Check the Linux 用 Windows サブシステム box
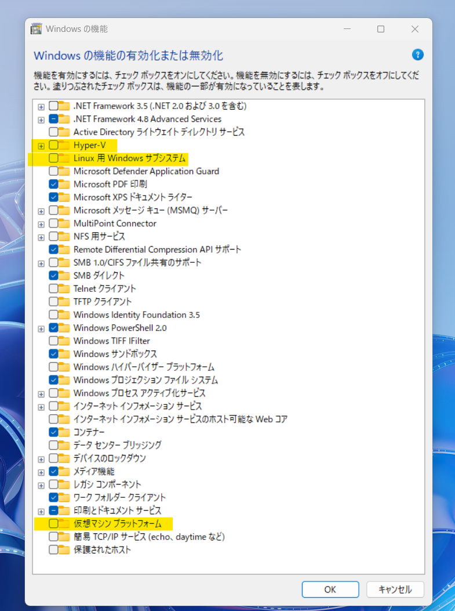Image resolution: width=455 pixels, height=611 pixels. (53, 158)
